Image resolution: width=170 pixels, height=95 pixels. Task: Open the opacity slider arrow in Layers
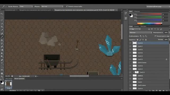point(169,32)
